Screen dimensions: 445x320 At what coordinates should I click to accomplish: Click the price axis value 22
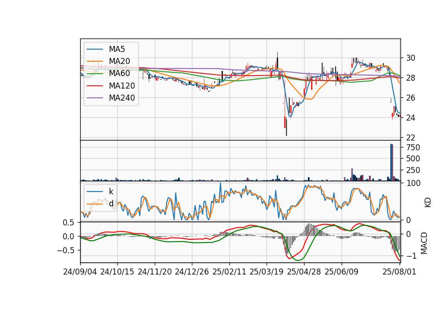point(410,138)
